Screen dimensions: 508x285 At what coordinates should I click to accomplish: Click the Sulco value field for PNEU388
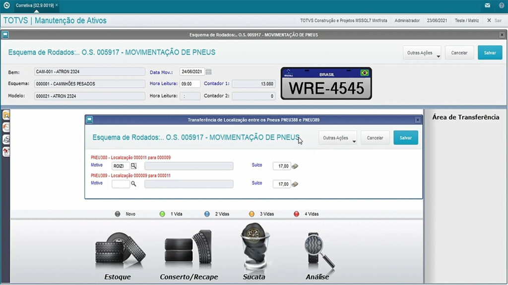(282, 166)
